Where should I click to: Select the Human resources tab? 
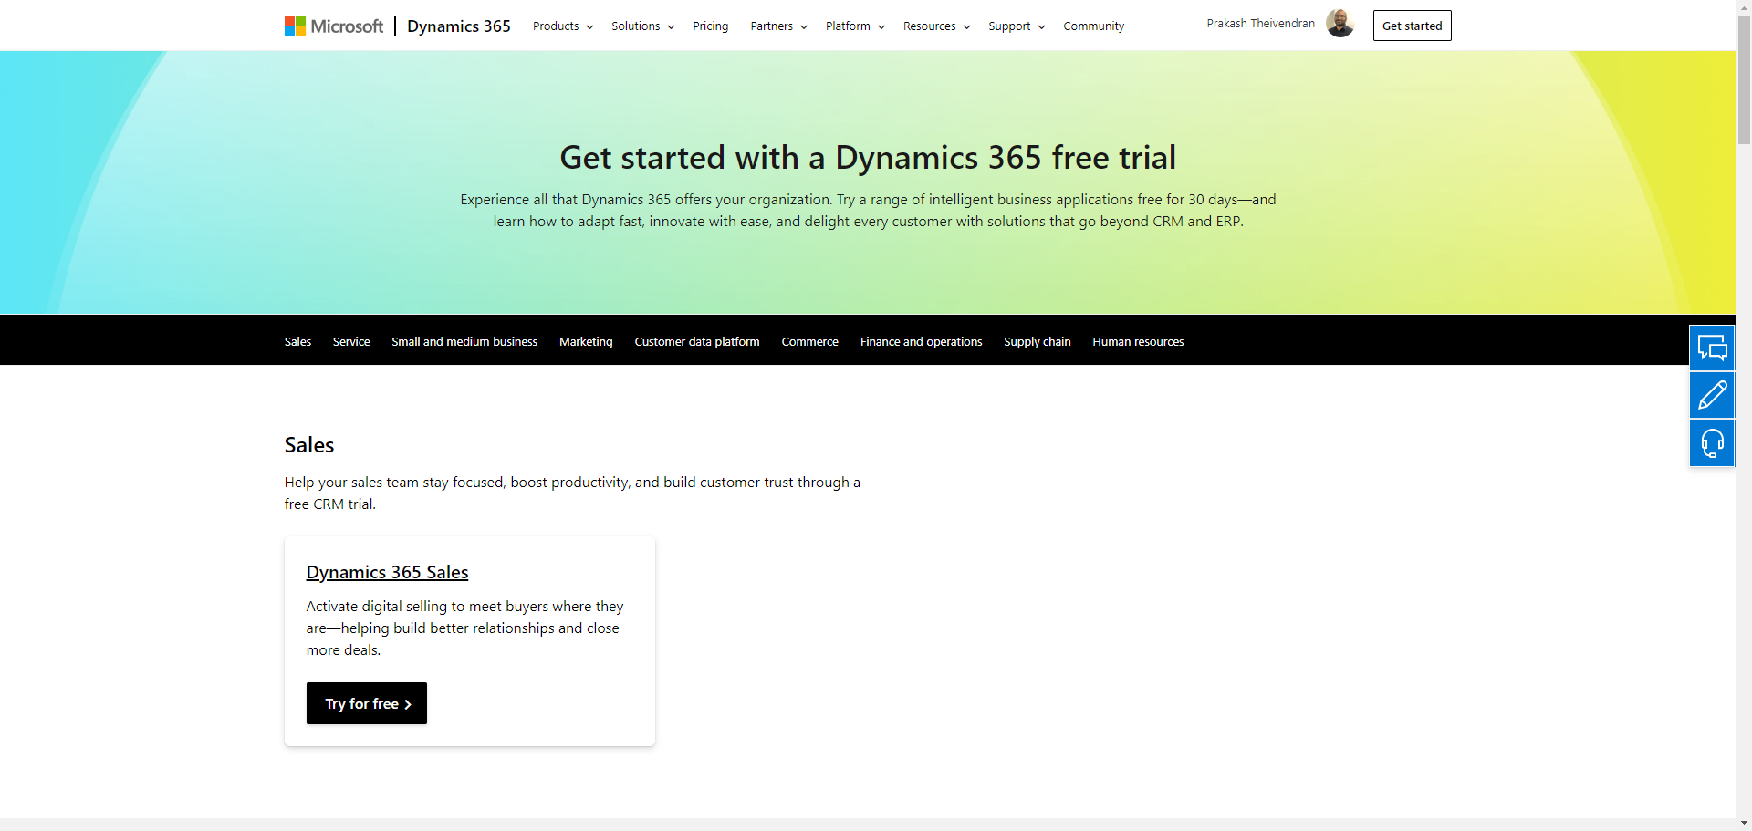point(1138,342)
